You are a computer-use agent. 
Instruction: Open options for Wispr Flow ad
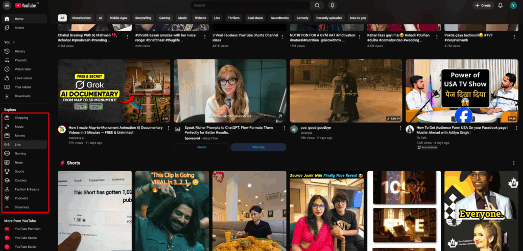pos(284,128)
